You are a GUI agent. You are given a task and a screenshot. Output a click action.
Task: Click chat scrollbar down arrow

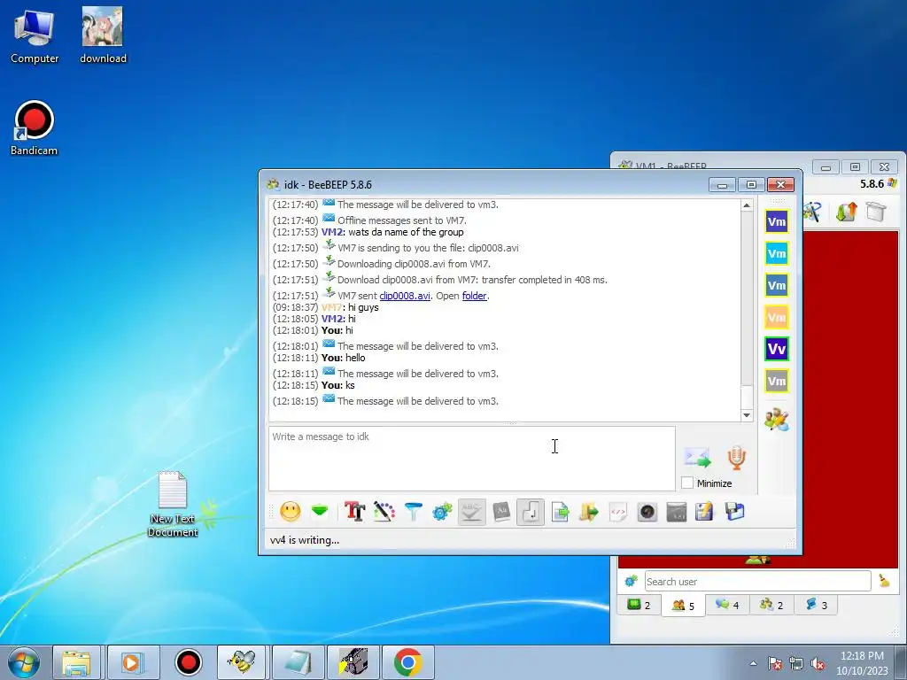click(746, 414)
